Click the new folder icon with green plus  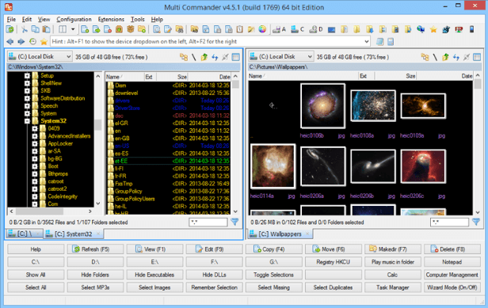click(142, 29)
